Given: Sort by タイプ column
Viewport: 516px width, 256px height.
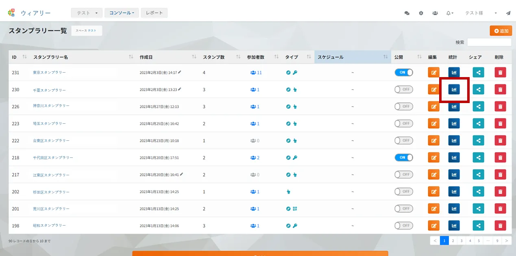Looking at the screenshot, I should coord(298,57).
